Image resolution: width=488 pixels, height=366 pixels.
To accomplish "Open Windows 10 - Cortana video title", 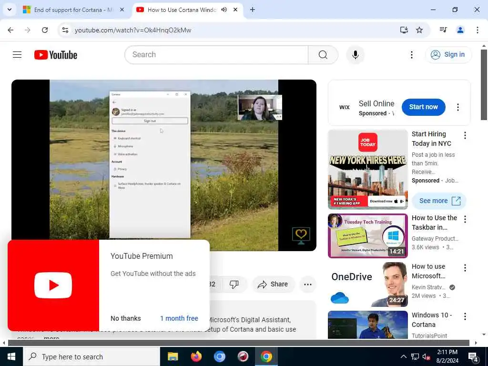I will [432, 320].
